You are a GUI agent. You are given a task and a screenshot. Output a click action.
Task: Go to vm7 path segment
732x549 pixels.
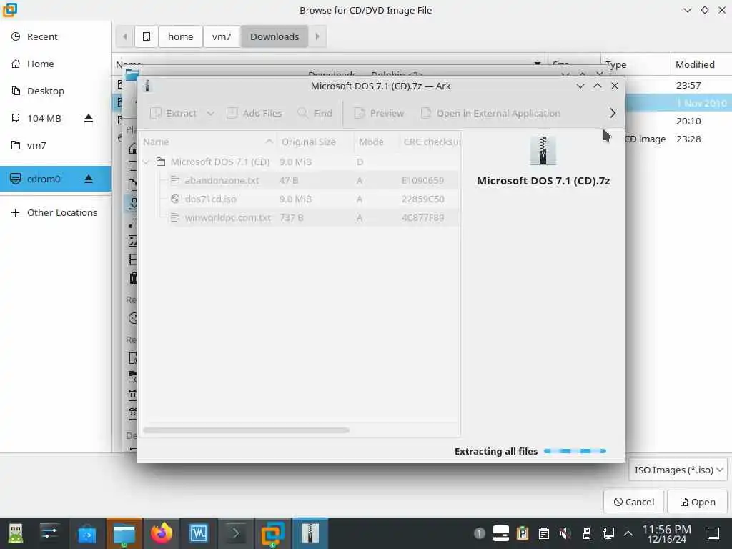222,36
